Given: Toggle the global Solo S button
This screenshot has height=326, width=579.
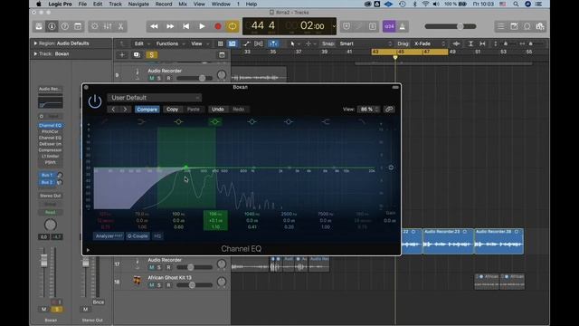Looking at the screenshot, I should (x=151, y=55).
